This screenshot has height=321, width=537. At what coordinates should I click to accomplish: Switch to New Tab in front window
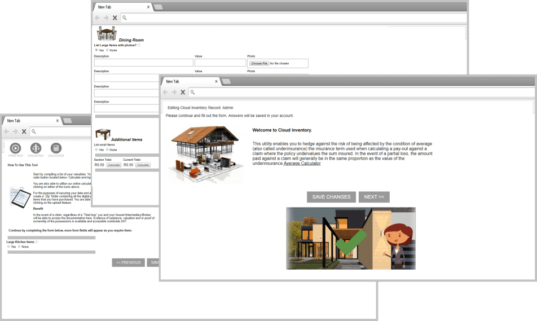click(190, 81)
